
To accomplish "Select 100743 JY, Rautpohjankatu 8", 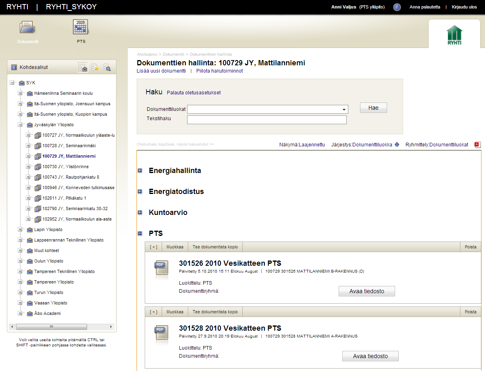I will click(x=71, y=177).
